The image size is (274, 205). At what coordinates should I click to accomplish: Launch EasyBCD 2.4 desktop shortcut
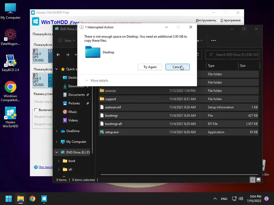point(10,63)
